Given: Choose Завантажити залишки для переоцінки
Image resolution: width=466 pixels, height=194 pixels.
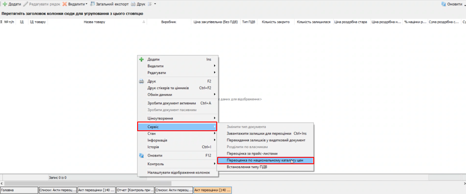Looking at the screenshot, I should pos(259,134).
